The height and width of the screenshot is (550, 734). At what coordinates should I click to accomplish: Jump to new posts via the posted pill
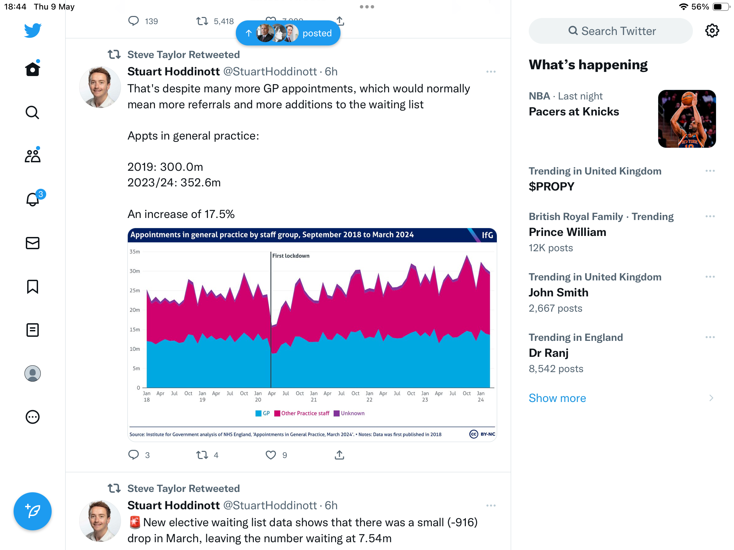click(x=288, y=33)
